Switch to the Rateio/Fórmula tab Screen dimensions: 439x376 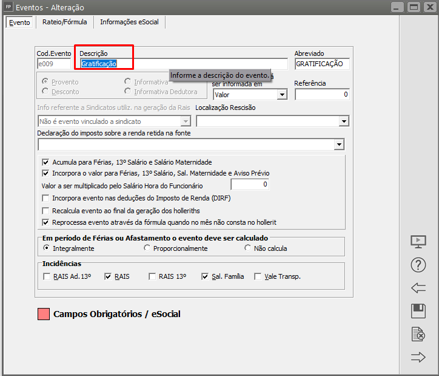click(x=65, y=22)
